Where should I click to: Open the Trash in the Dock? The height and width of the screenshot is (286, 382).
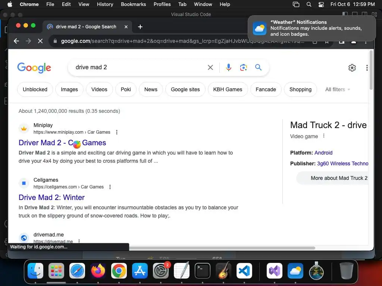pos(347,271)
